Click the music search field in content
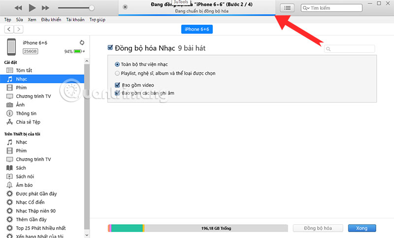This screenshot has height=238, width=394. pos(350,49)
